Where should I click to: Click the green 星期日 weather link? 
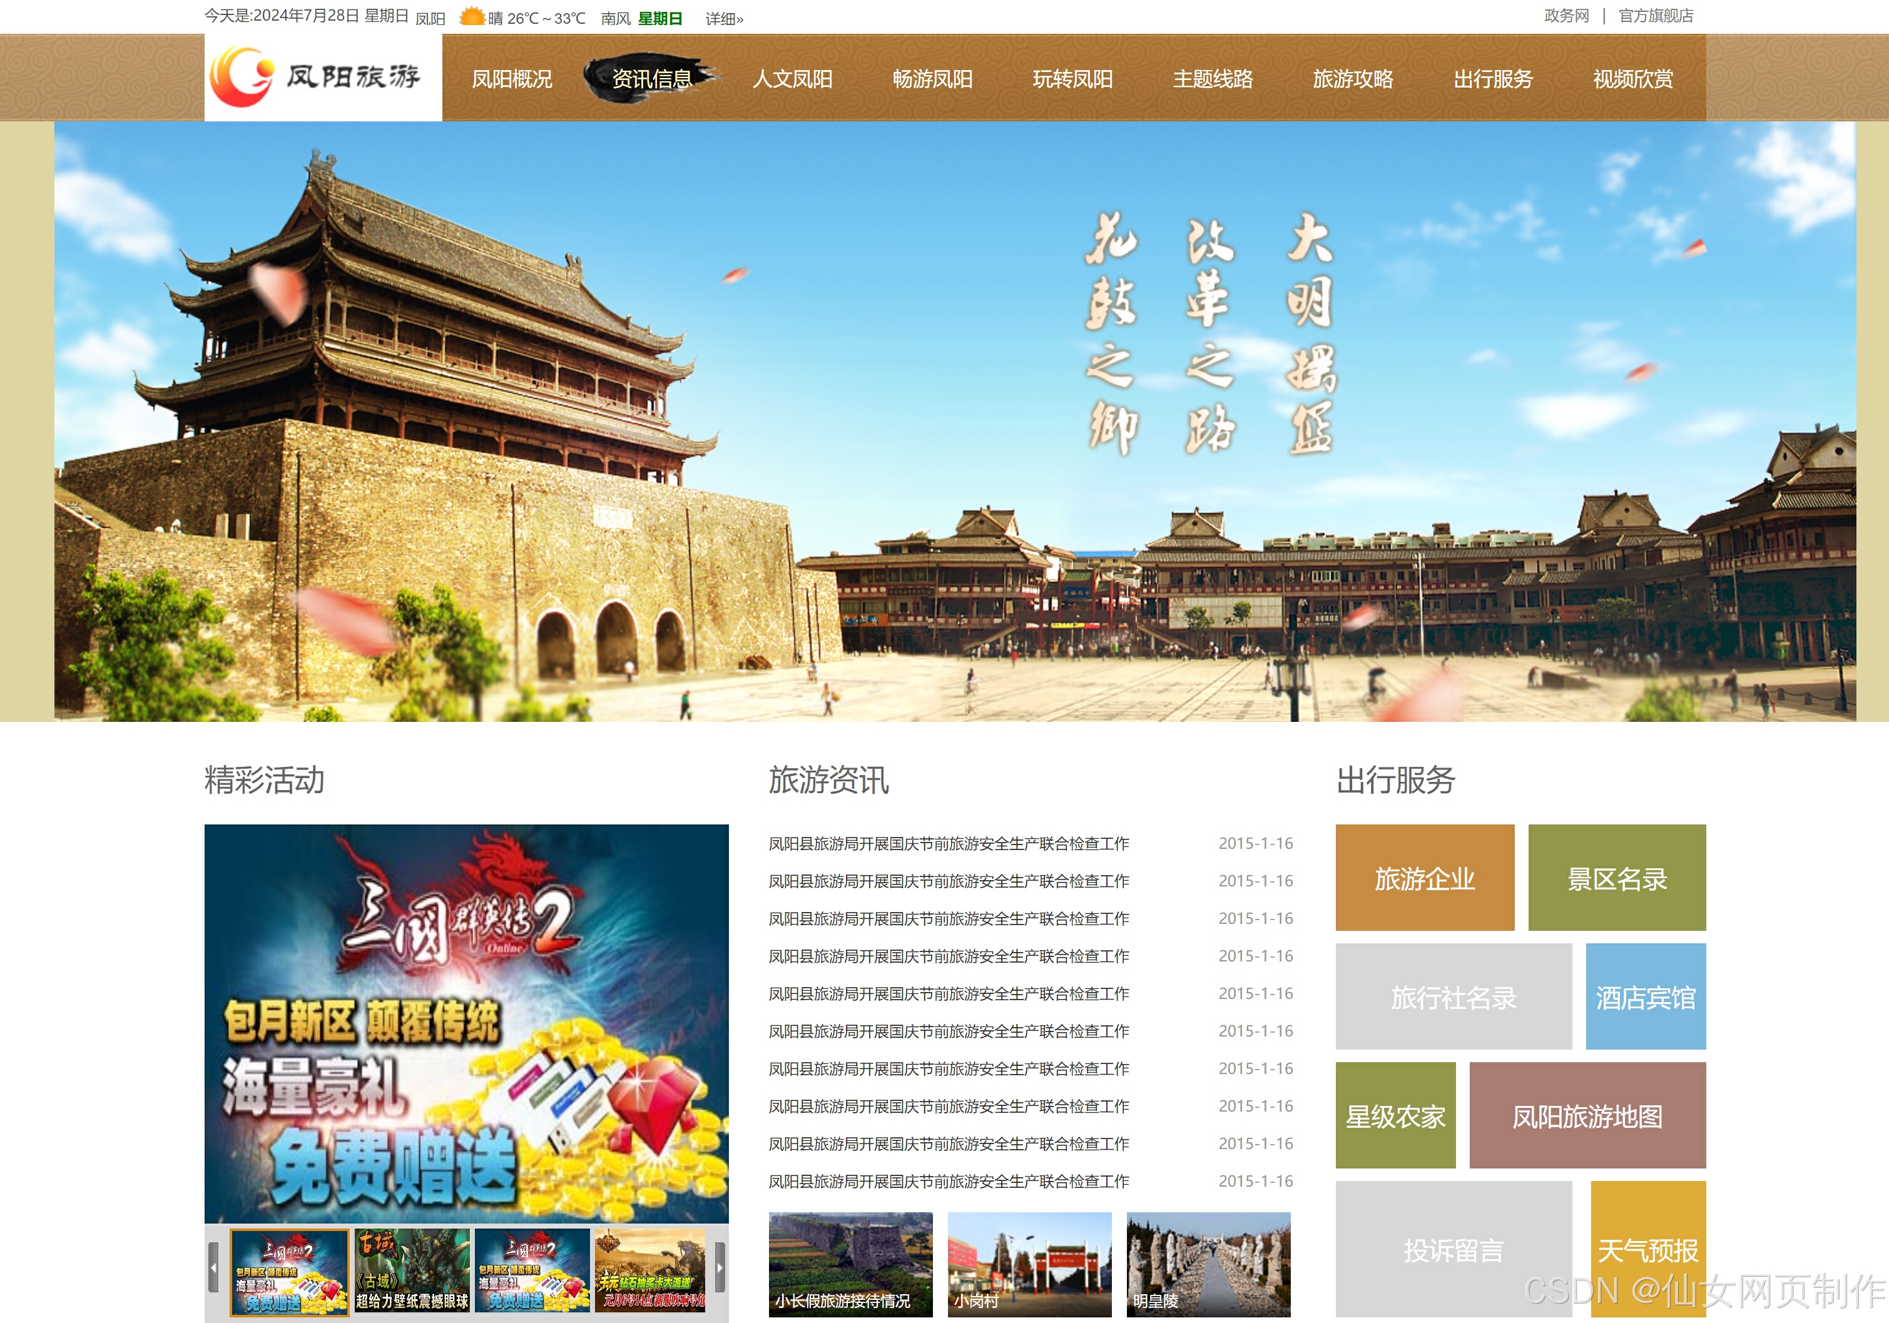tap(661, 18)
